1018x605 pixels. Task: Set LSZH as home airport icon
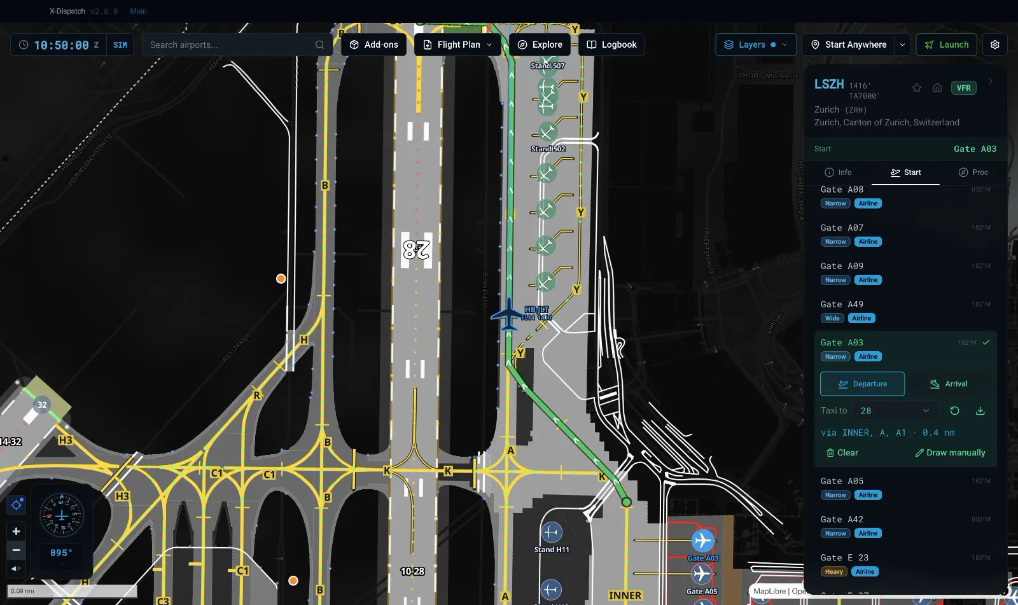coord(937,88)
